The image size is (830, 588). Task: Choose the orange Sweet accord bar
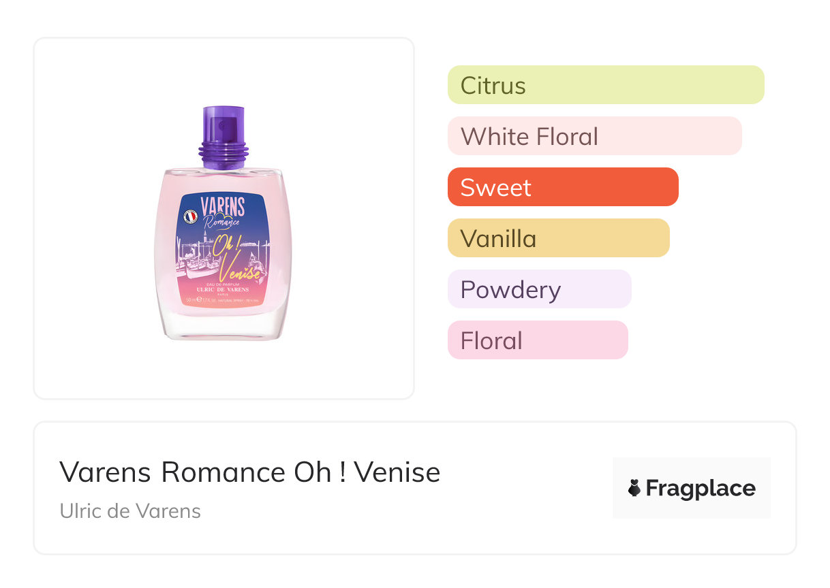pos(563,187)
